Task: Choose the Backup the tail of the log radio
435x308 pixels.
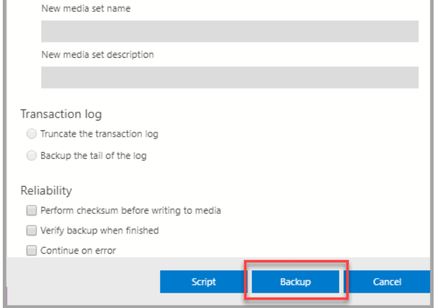Action: click(30, 155)
